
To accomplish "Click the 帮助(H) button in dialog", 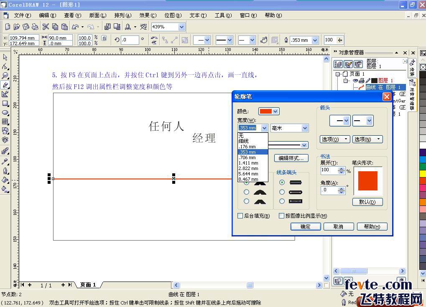I will (372, 226).
